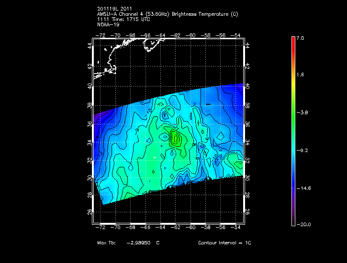Click the 26 latitude label on right axis
The image size is (347, 263).
[247, 211]
